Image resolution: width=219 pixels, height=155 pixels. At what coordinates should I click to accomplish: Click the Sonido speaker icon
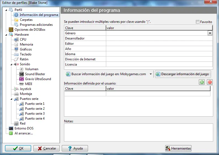pos(16,64)
